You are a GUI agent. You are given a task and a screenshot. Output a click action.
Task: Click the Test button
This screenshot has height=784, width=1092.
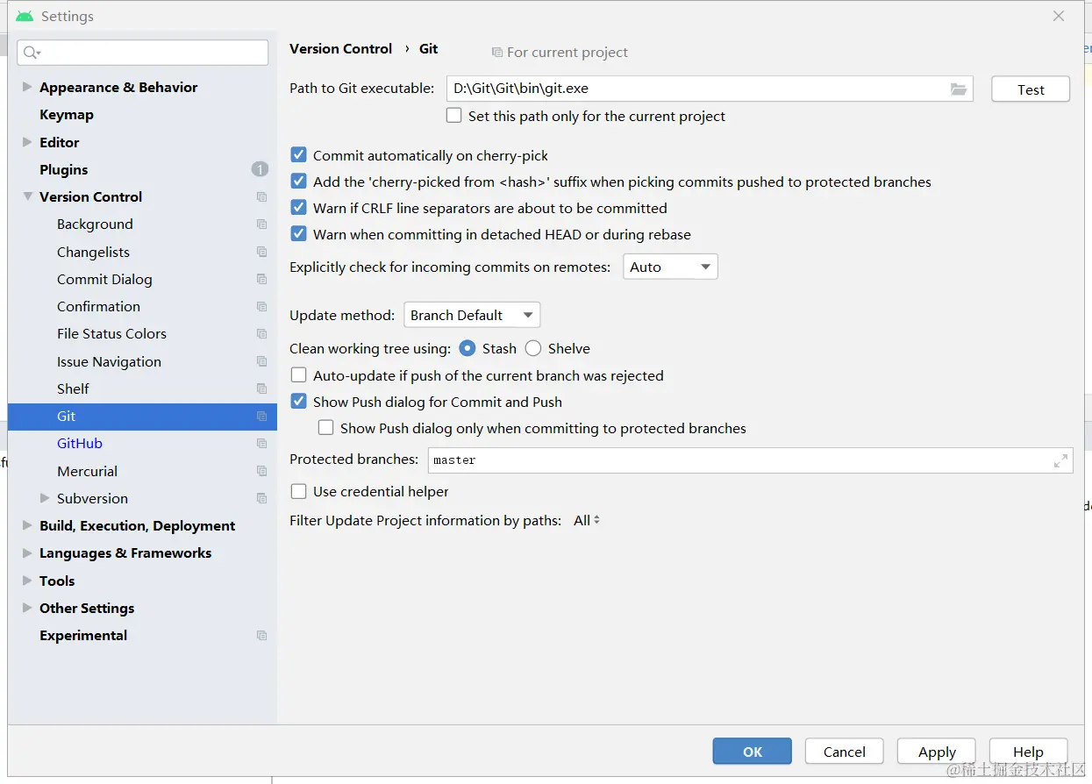click(x=1031, y=89)
